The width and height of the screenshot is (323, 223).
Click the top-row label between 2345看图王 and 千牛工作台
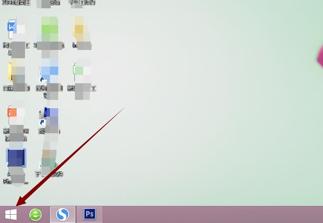[49, 2]
